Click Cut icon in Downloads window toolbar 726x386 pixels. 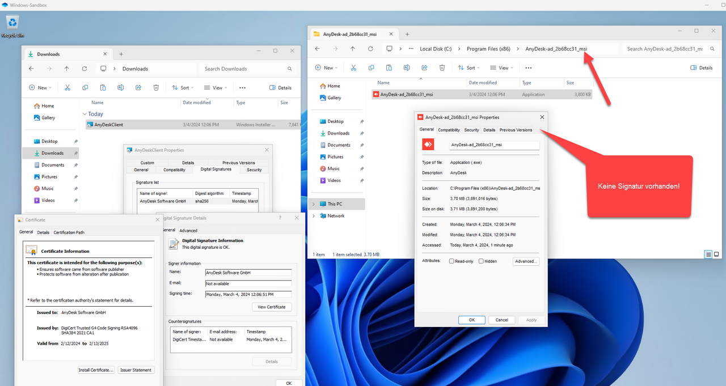tap(67, 88)
